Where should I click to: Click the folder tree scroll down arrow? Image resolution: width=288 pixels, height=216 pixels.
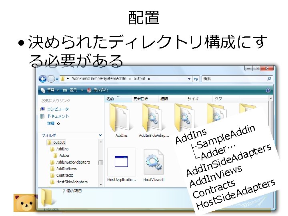pos(101,184)
